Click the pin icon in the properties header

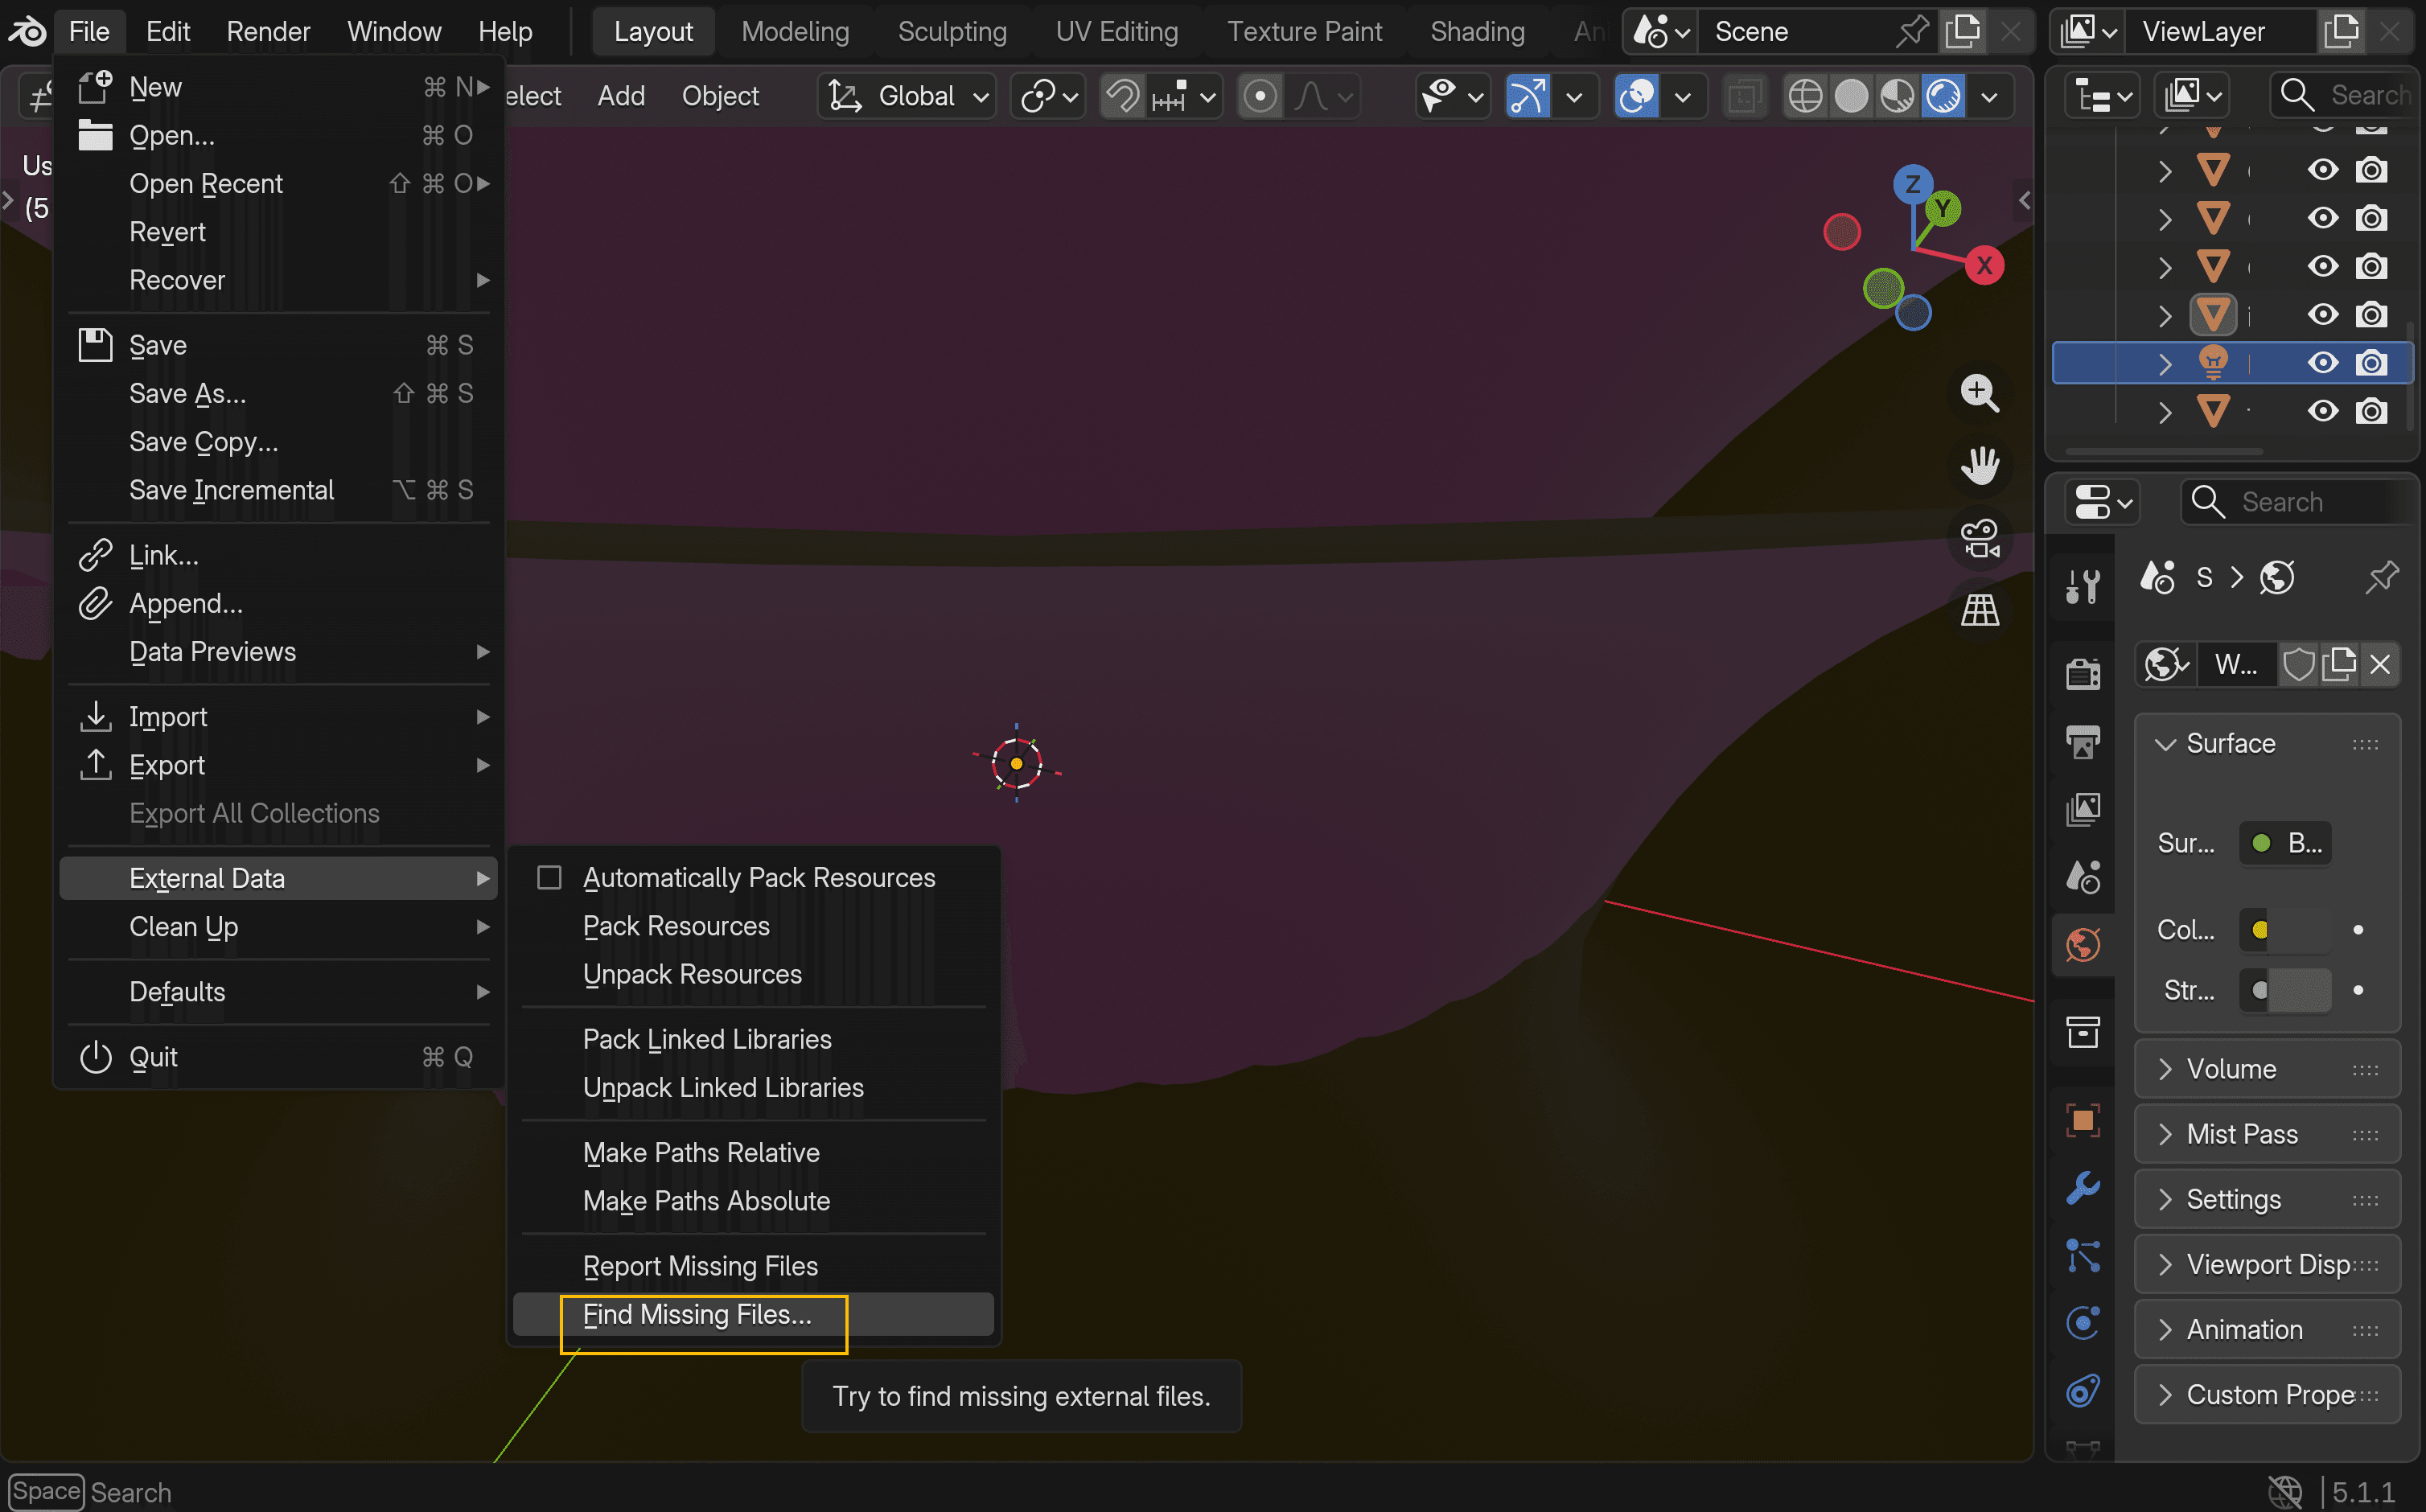pos(2381,577)
